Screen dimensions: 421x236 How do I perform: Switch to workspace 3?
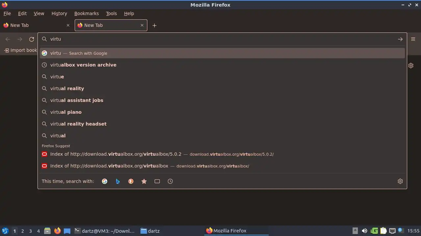tap(30, 231)
